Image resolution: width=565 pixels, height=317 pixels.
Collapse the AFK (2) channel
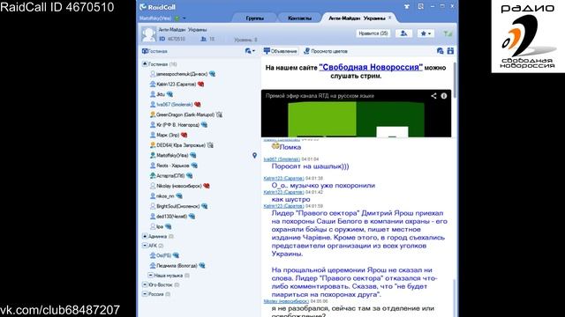pyautogui.click(x=145, y=245)
